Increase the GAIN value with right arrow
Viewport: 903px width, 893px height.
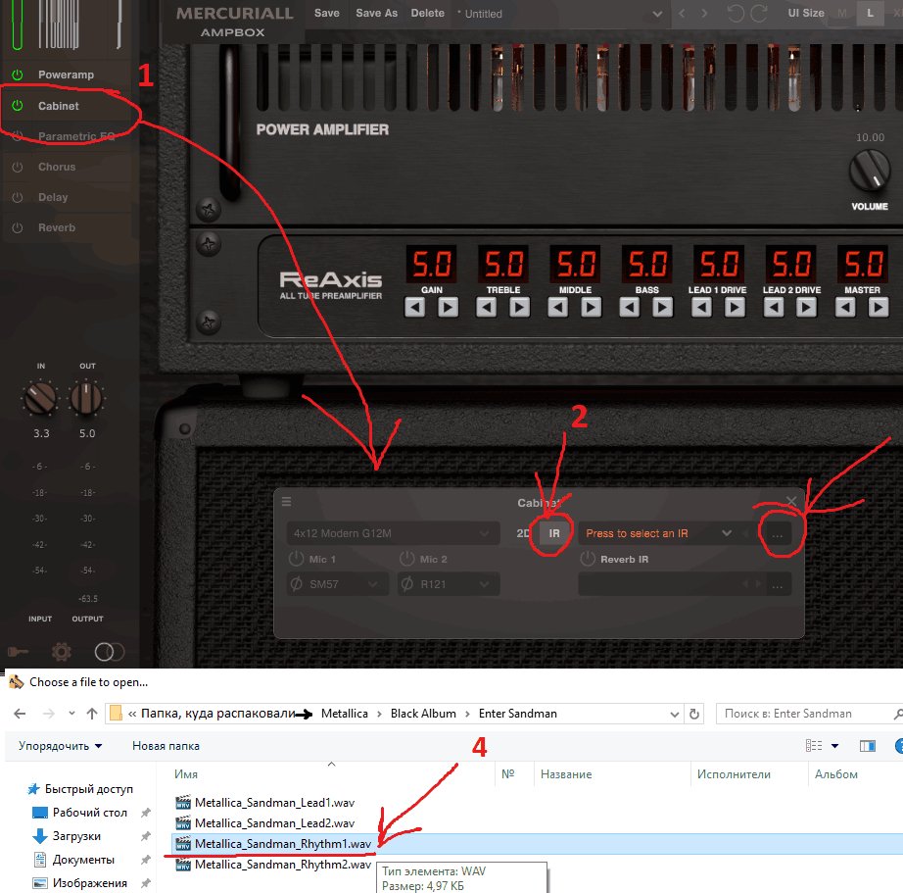click(448, 307)
